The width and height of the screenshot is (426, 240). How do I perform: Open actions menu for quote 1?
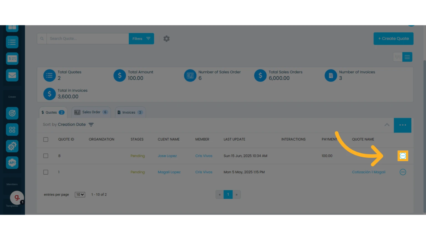tap(403, 172)
